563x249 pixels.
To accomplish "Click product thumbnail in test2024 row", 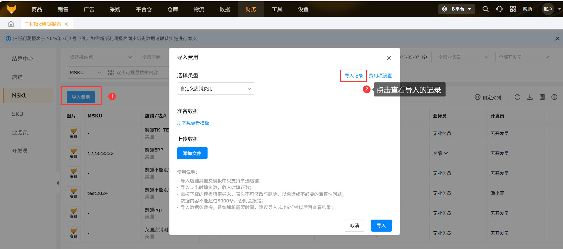I will pos(73,193).
